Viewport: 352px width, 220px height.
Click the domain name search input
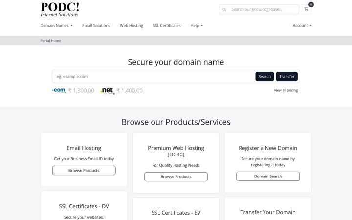tap(154, 77)
